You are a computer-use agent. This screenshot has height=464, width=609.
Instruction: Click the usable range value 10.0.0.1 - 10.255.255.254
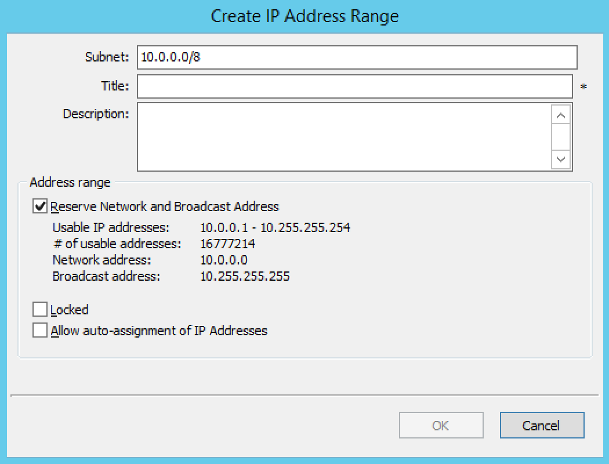coord(275,227)
